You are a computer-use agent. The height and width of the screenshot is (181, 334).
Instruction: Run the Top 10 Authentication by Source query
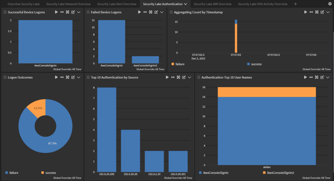click(x=167, y=77)
